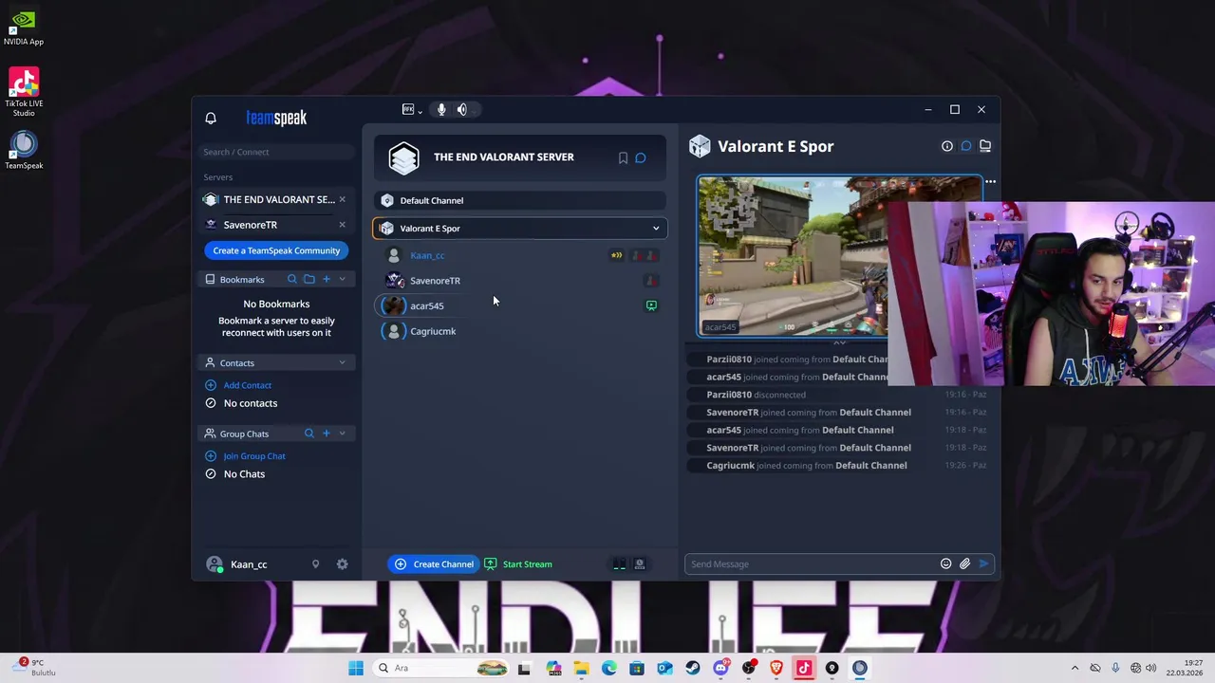Open Brave browser from the taskbar

click(776, 668)
